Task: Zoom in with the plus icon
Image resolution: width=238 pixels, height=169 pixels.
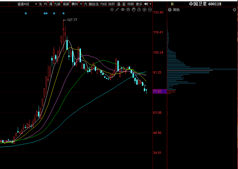Action: pos(145,9)
